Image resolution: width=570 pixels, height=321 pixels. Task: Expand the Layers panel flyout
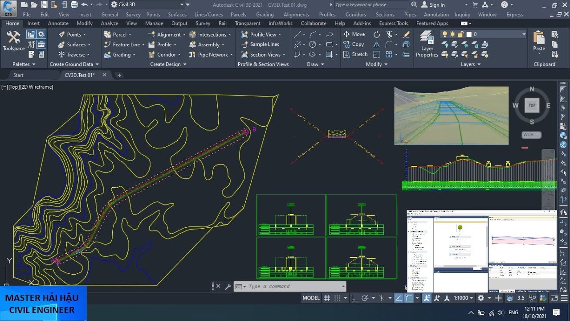click(471, 64)
